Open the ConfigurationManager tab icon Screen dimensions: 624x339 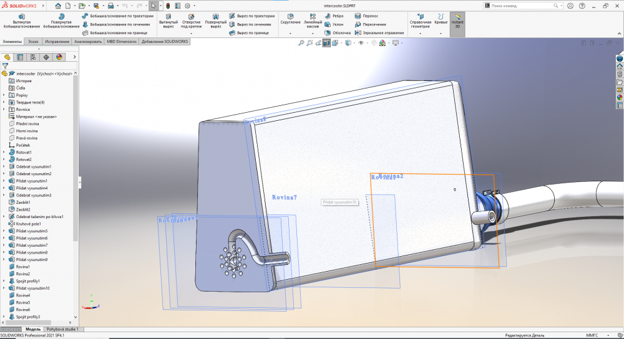[x=33, y=57]
